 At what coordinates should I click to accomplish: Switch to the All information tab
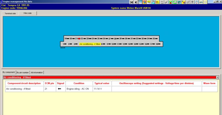pyautogui.click(x=37, y=72)
